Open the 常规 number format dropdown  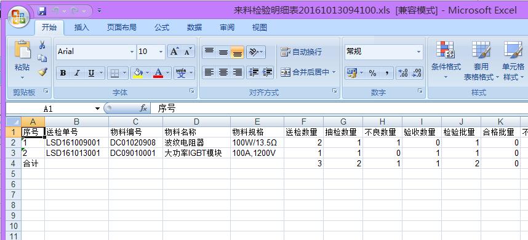[419, 52]
